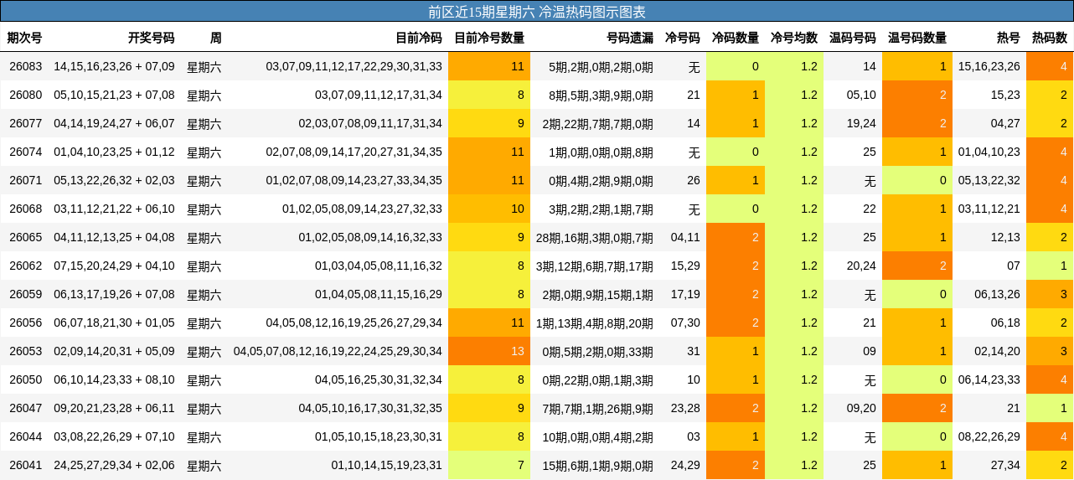This screenshot has width=1074, height=480.
Task: Click cold codes 01,10,14,15,19,23,31
Action: point(386,465)
